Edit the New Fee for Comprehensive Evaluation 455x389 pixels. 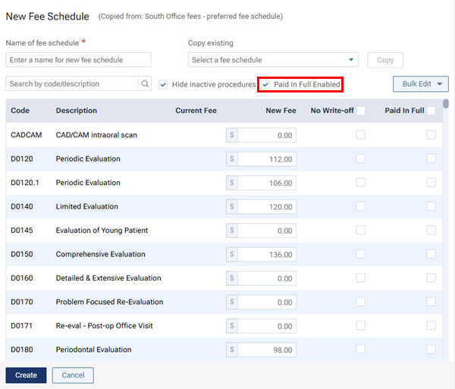coord(267,255)
